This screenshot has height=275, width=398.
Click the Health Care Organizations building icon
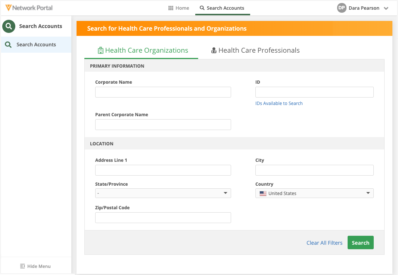[100, 50]
